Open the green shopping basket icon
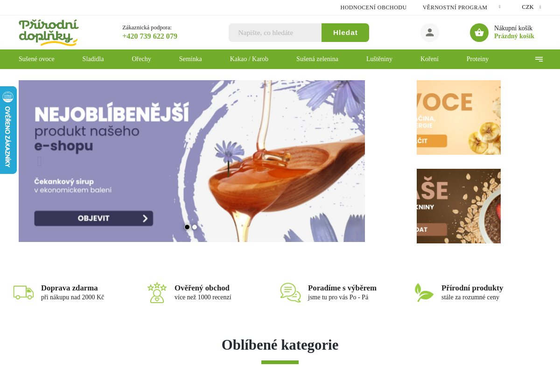Image resolution: width=560 pixels, height=373 pixels. pos(479,33)
